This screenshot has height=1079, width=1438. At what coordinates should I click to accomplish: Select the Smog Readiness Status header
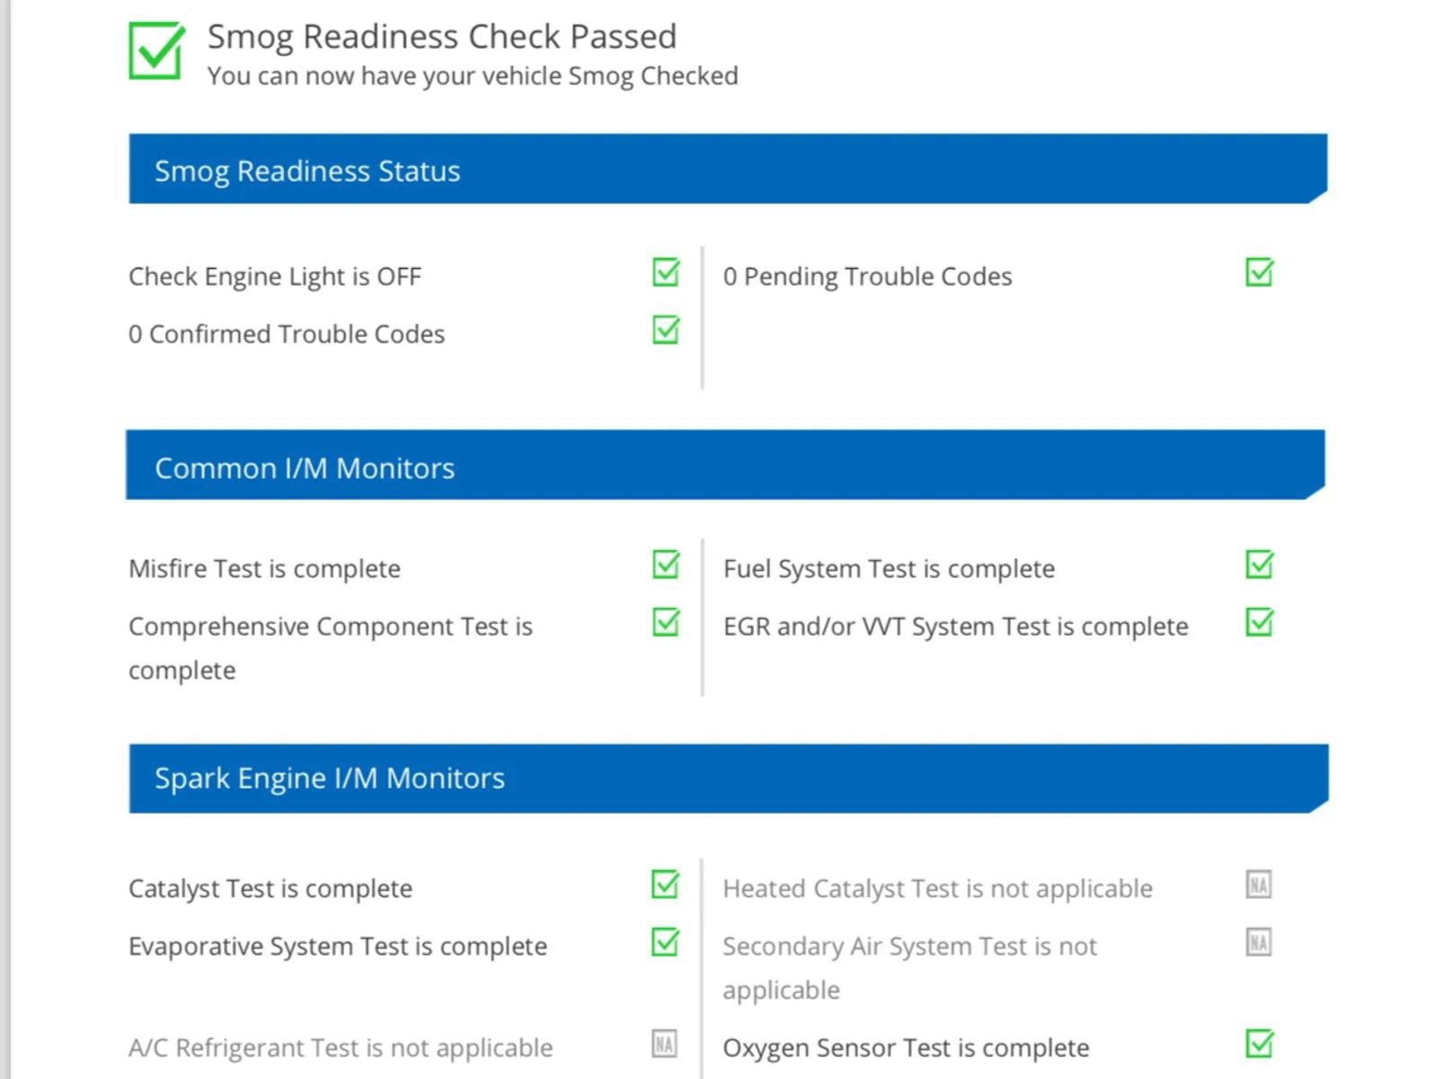[307, 171]
